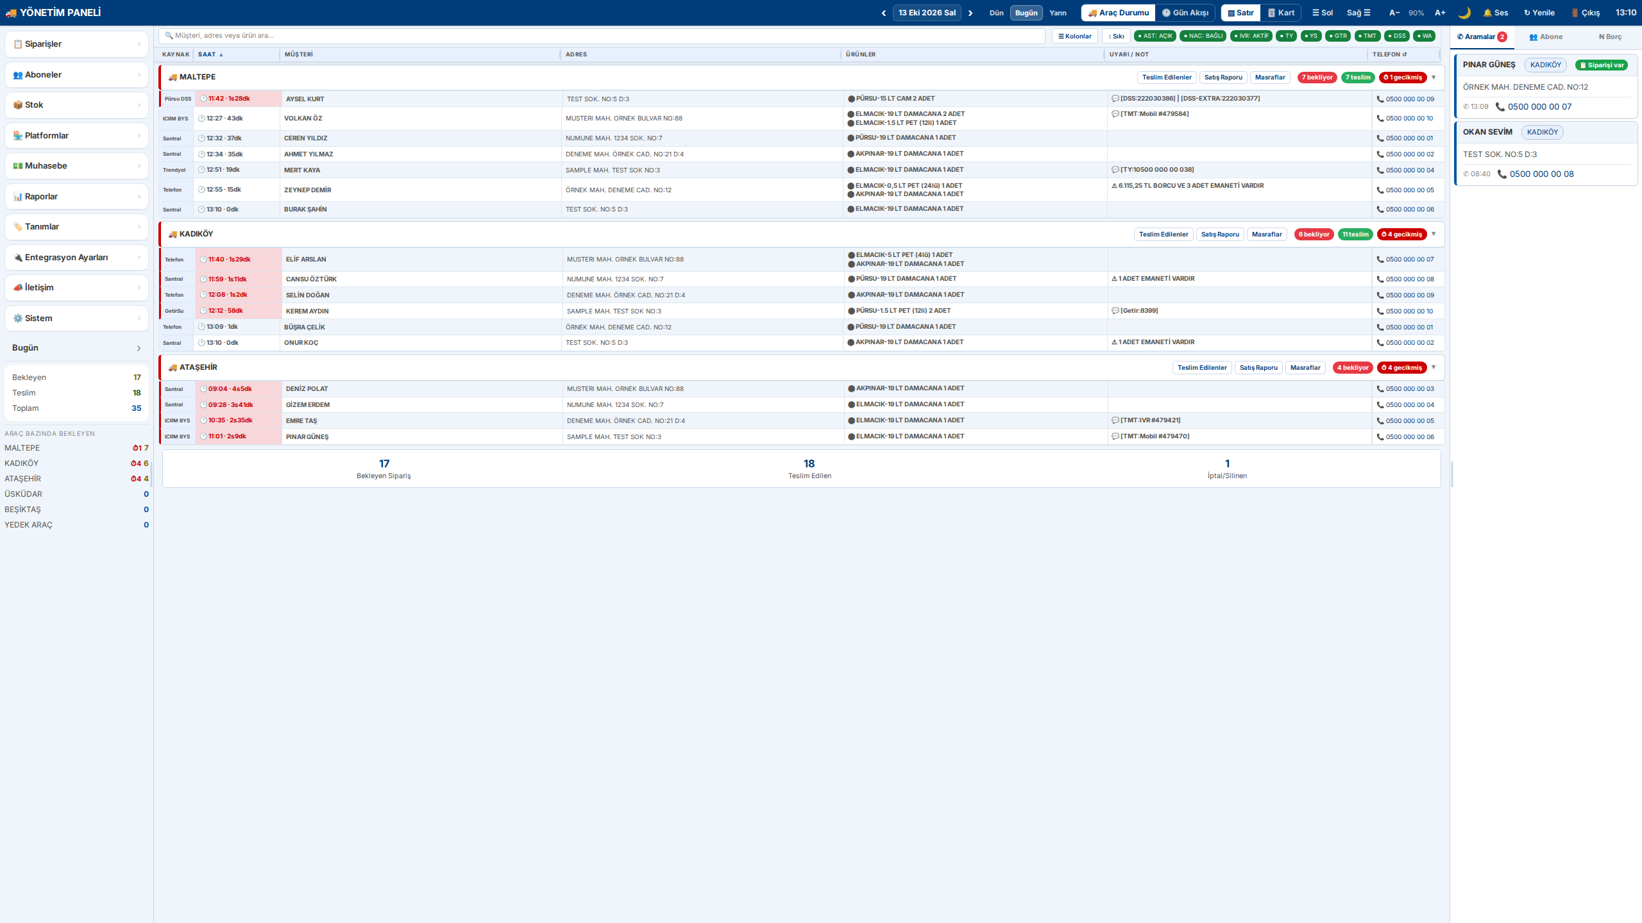This screenshot has height=923, width=1642.
Task: Open the Kolonlar column settings
Action: click(x=1075, y=36)
